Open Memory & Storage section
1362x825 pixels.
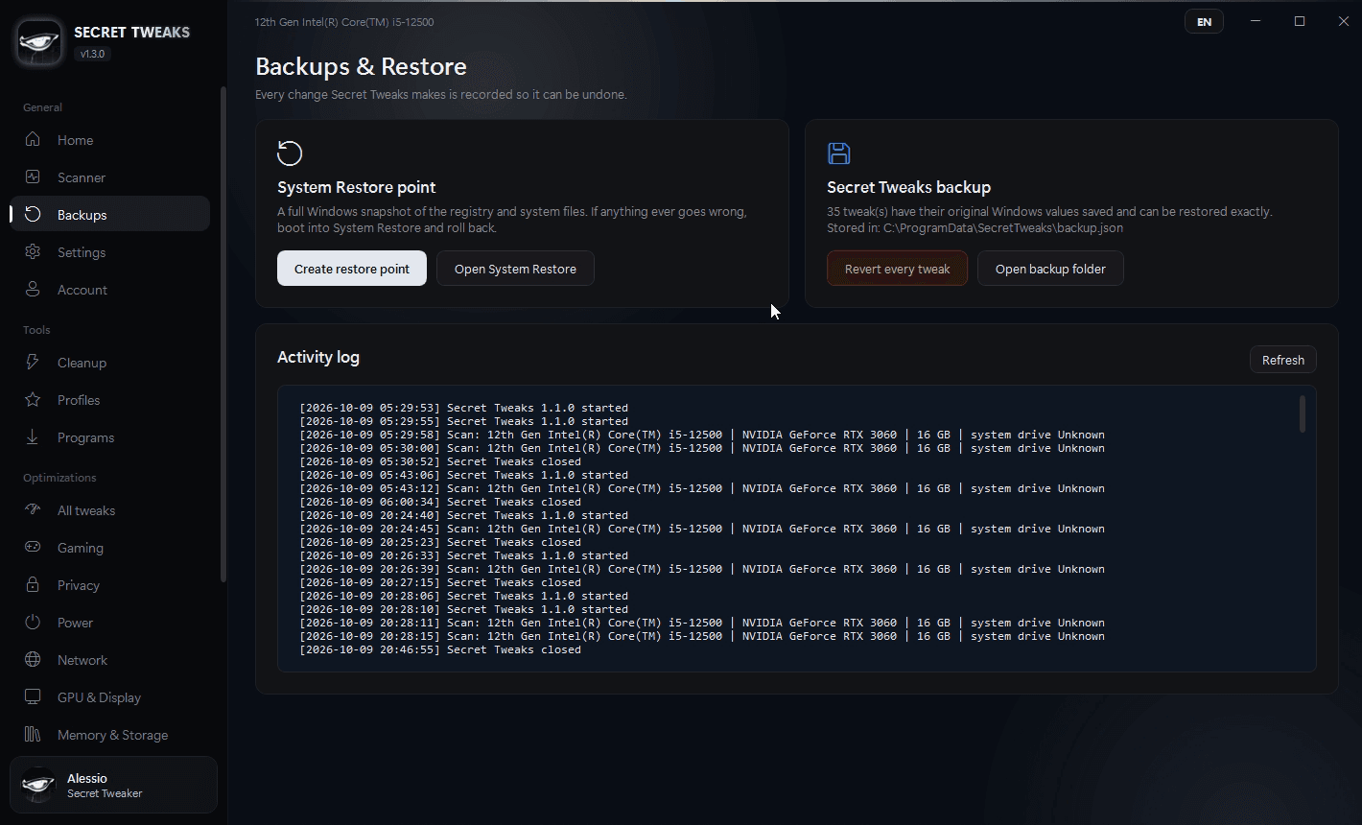click(109, 735)
